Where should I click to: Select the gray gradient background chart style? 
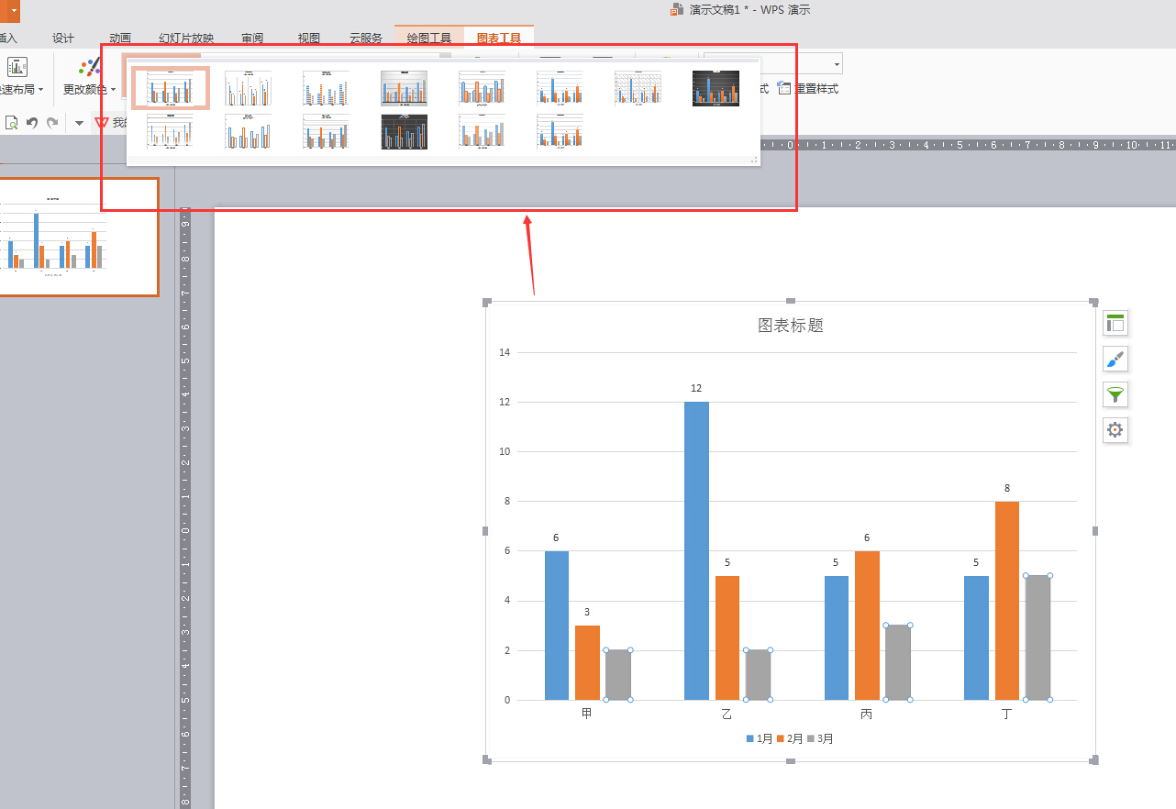click(405, 88)
